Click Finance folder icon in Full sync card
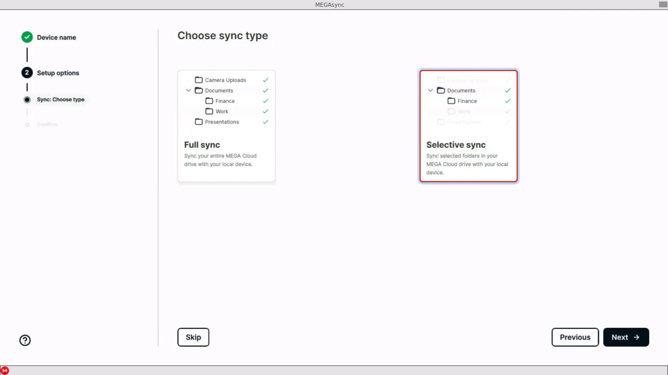 tap(209, 101)
